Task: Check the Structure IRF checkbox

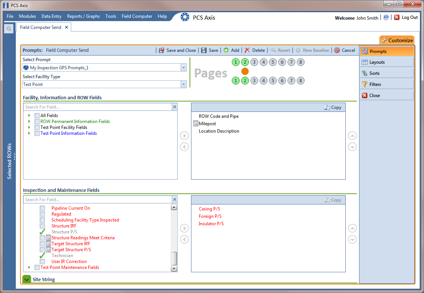Action: coord(42,226)
